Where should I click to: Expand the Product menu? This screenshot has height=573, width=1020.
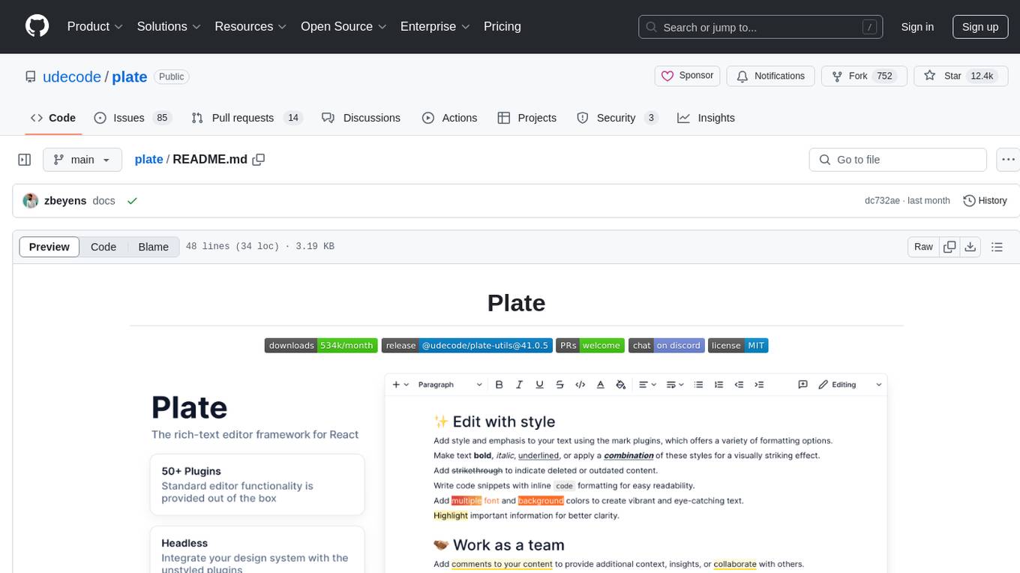[95, 26]
